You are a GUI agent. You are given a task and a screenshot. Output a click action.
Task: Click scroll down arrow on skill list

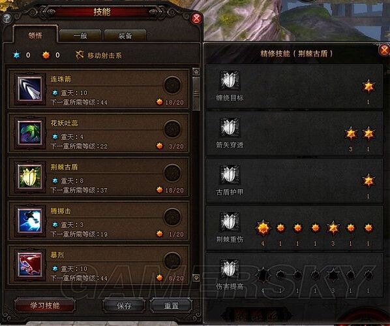pos(196,278)
